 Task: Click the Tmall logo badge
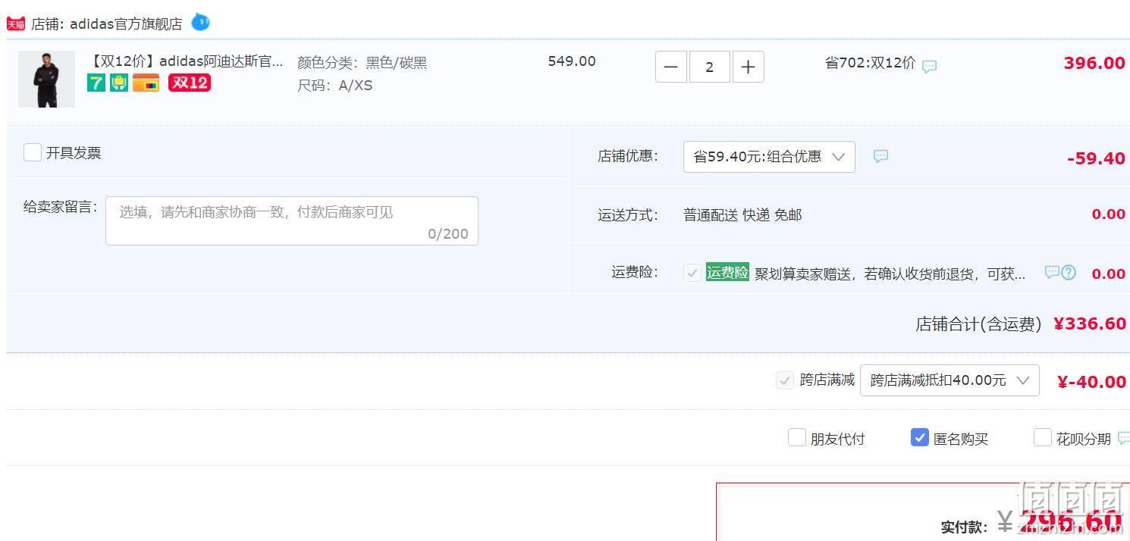[x=16, y=24]
